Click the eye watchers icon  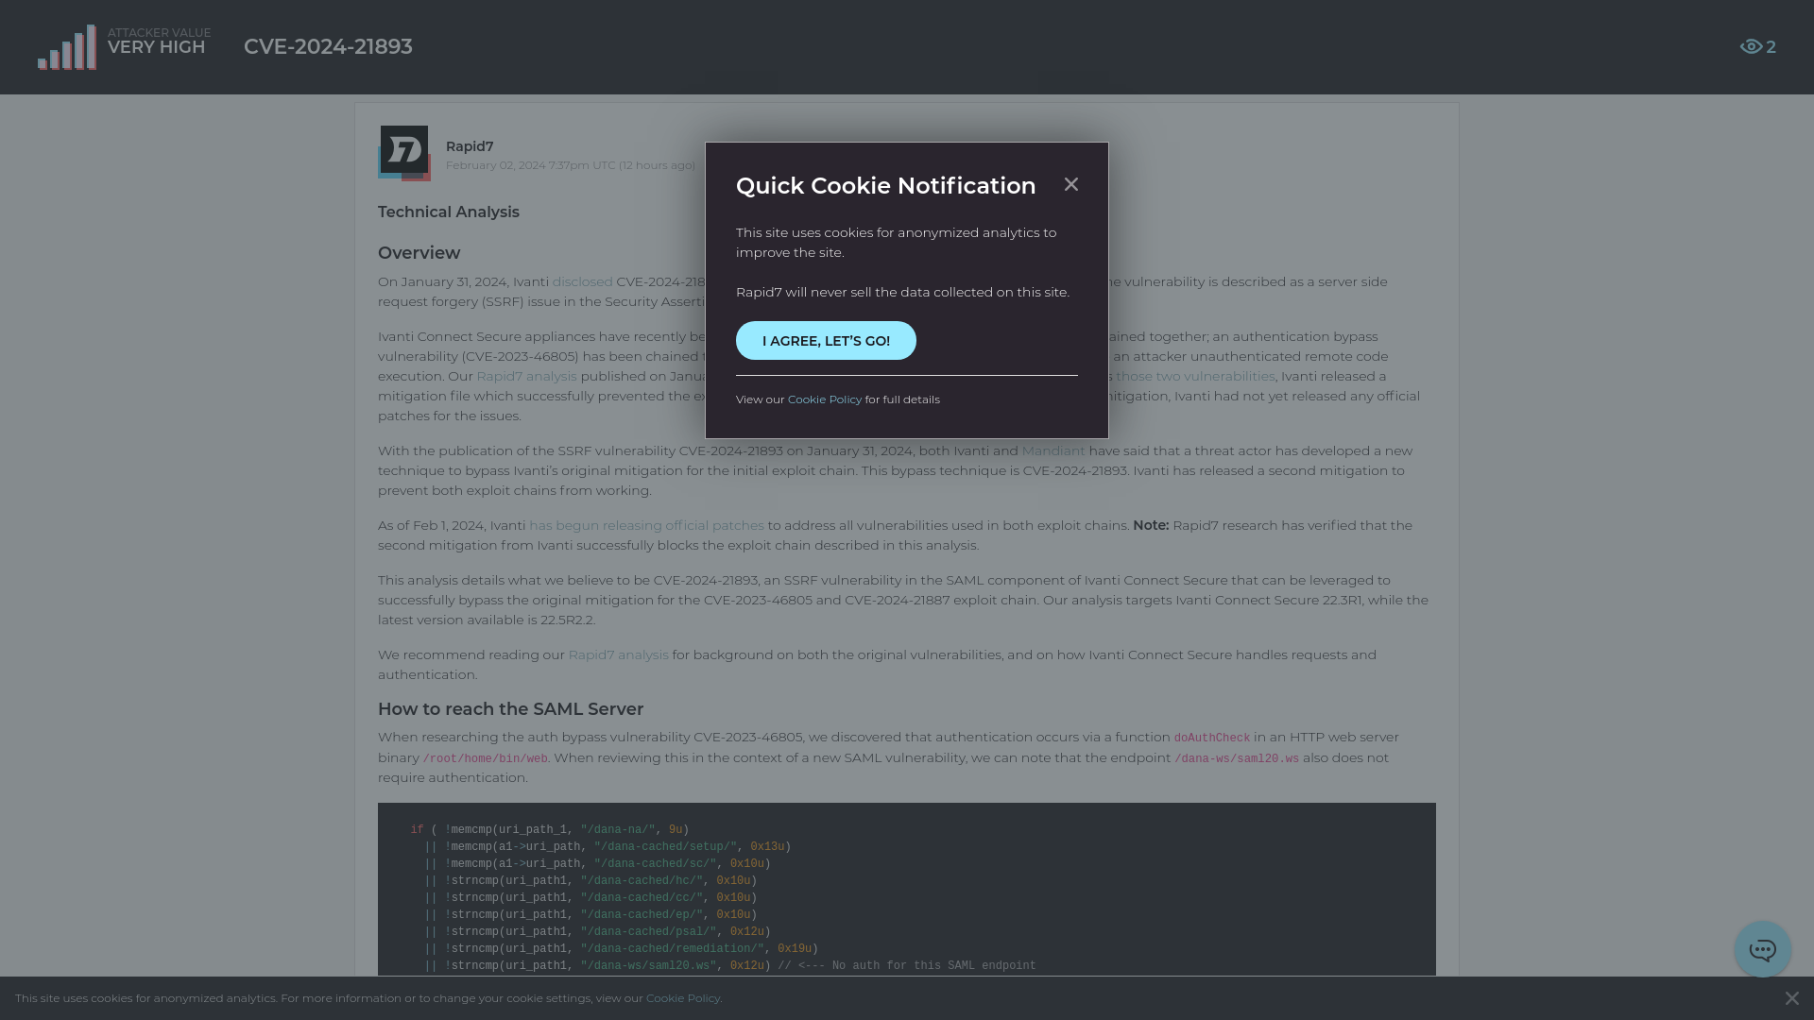point(1751,46)
